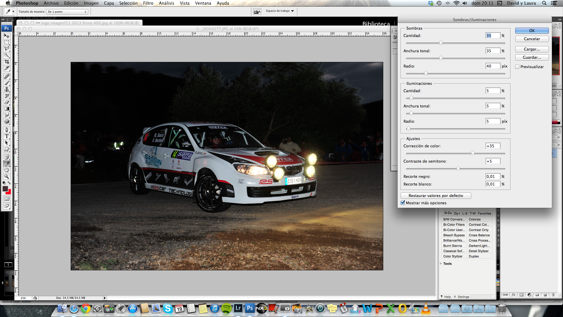Click Restaurar valores por defecto button
Image resolution: width=563 pixels, height=317 pixels.
[x=436, y=195]
